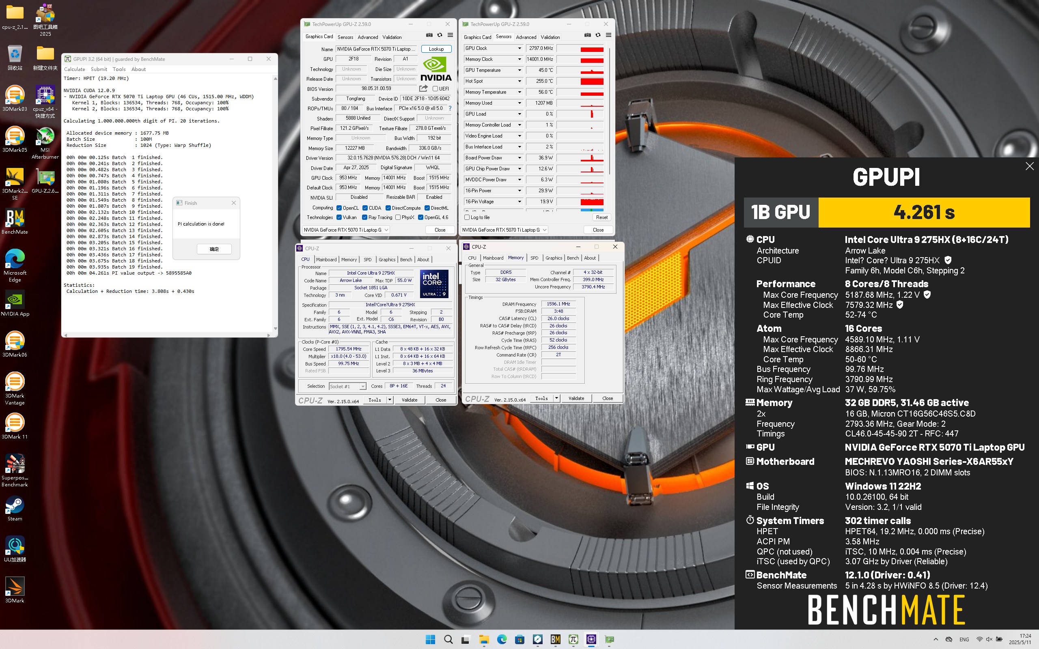
Task: Toggle the Vulkan checkbox in GPU-Z
Action: pos(339,218)
